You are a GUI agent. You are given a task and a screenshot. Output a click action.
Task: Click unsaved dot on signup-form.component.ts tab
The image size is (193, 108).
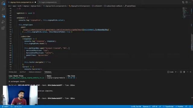pyautogui.click(x=35, y=2)
